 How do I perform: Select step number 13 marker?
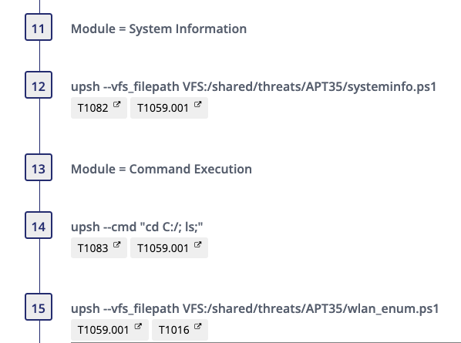click(x=39, y=167)
